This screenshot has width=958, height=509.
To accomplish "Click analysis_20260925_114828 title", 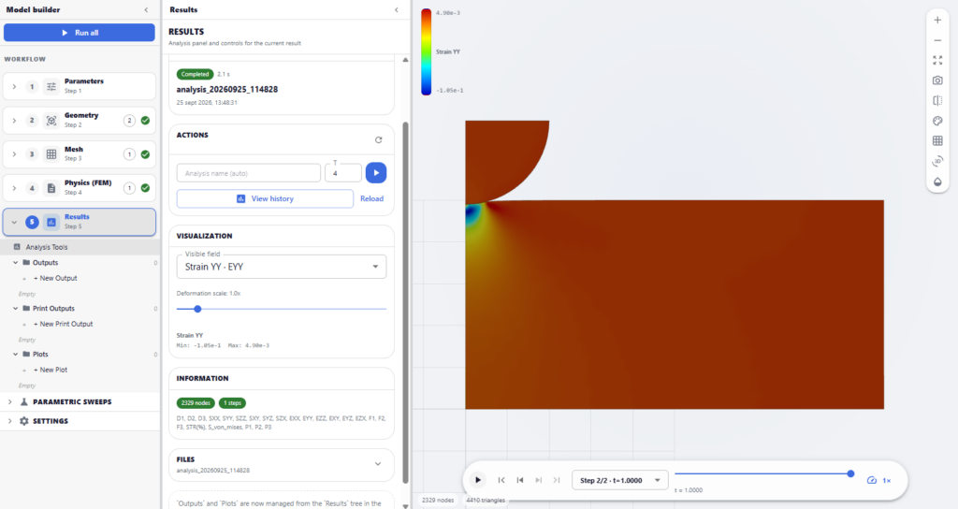I will pos(227,89).
